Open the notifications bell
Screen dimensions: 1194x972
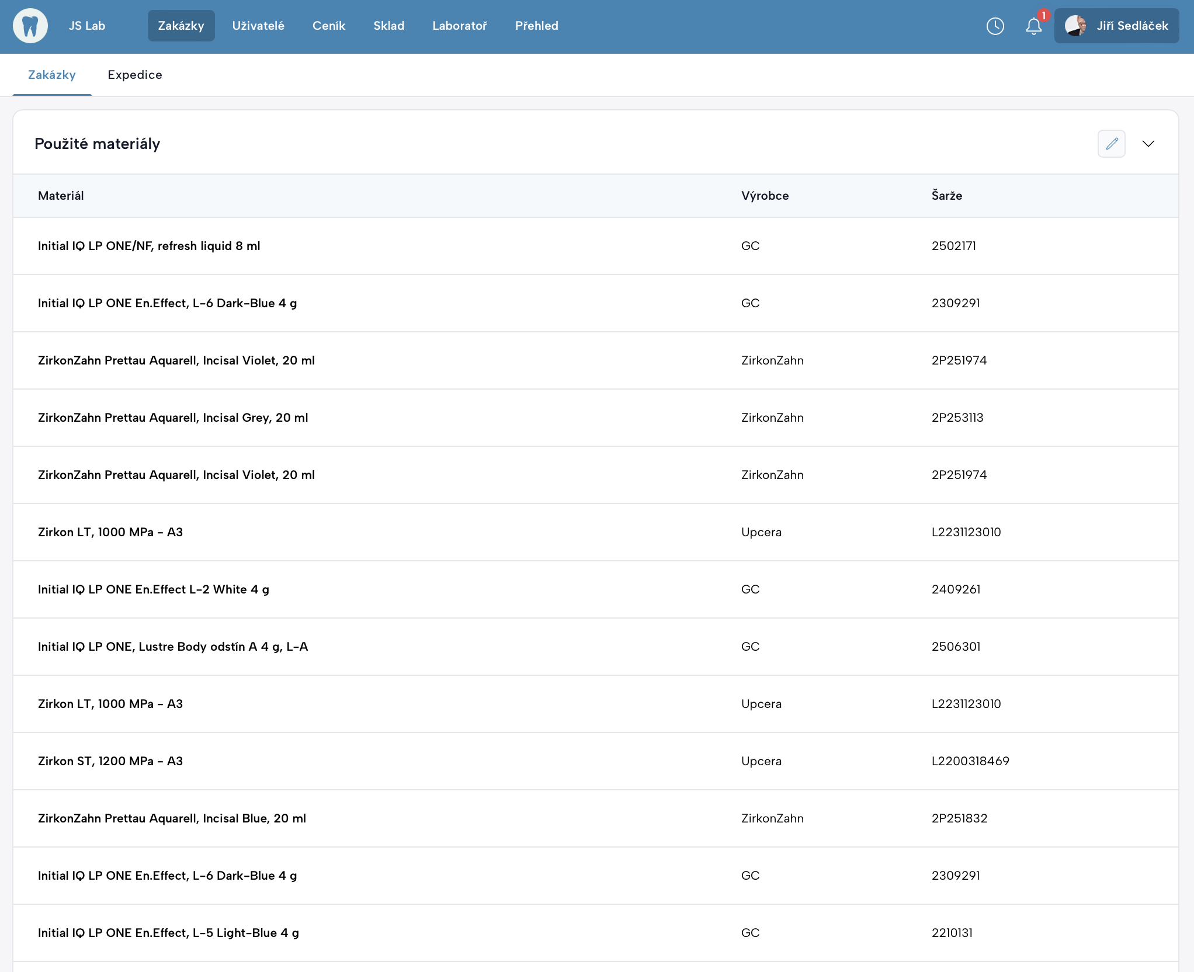click(1033, 26)
